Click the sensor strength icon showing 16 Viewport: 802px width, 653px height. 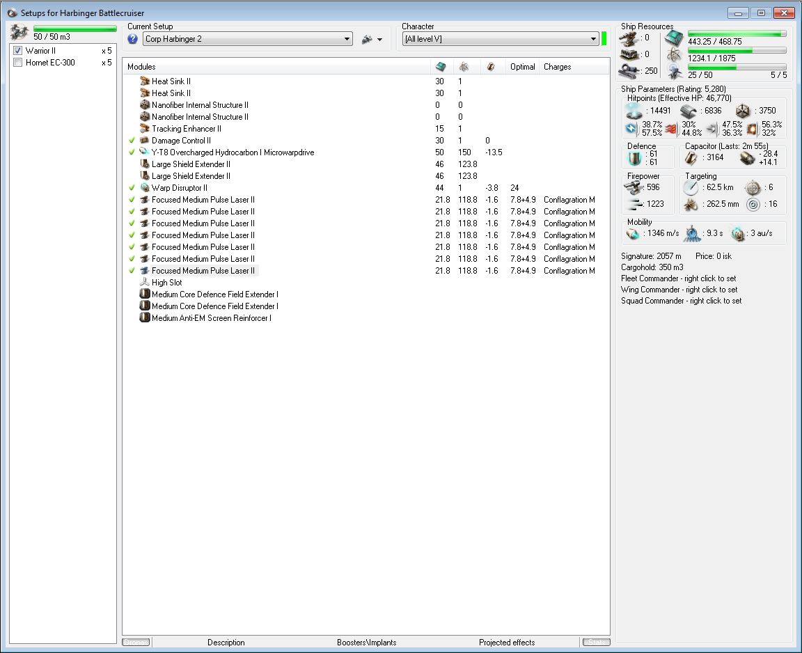click(753, 205)
